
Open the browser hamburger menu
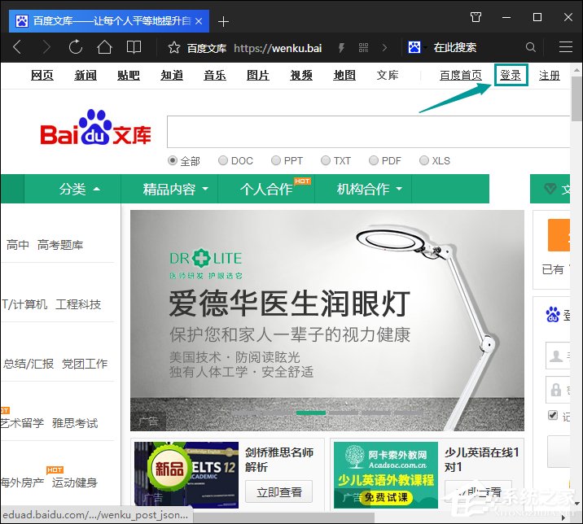[565, 47]
